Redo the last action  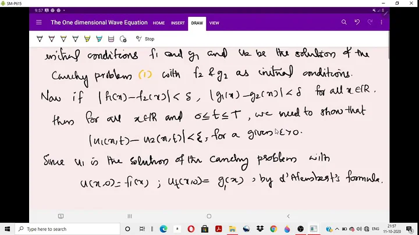click(x=370, y=22)
